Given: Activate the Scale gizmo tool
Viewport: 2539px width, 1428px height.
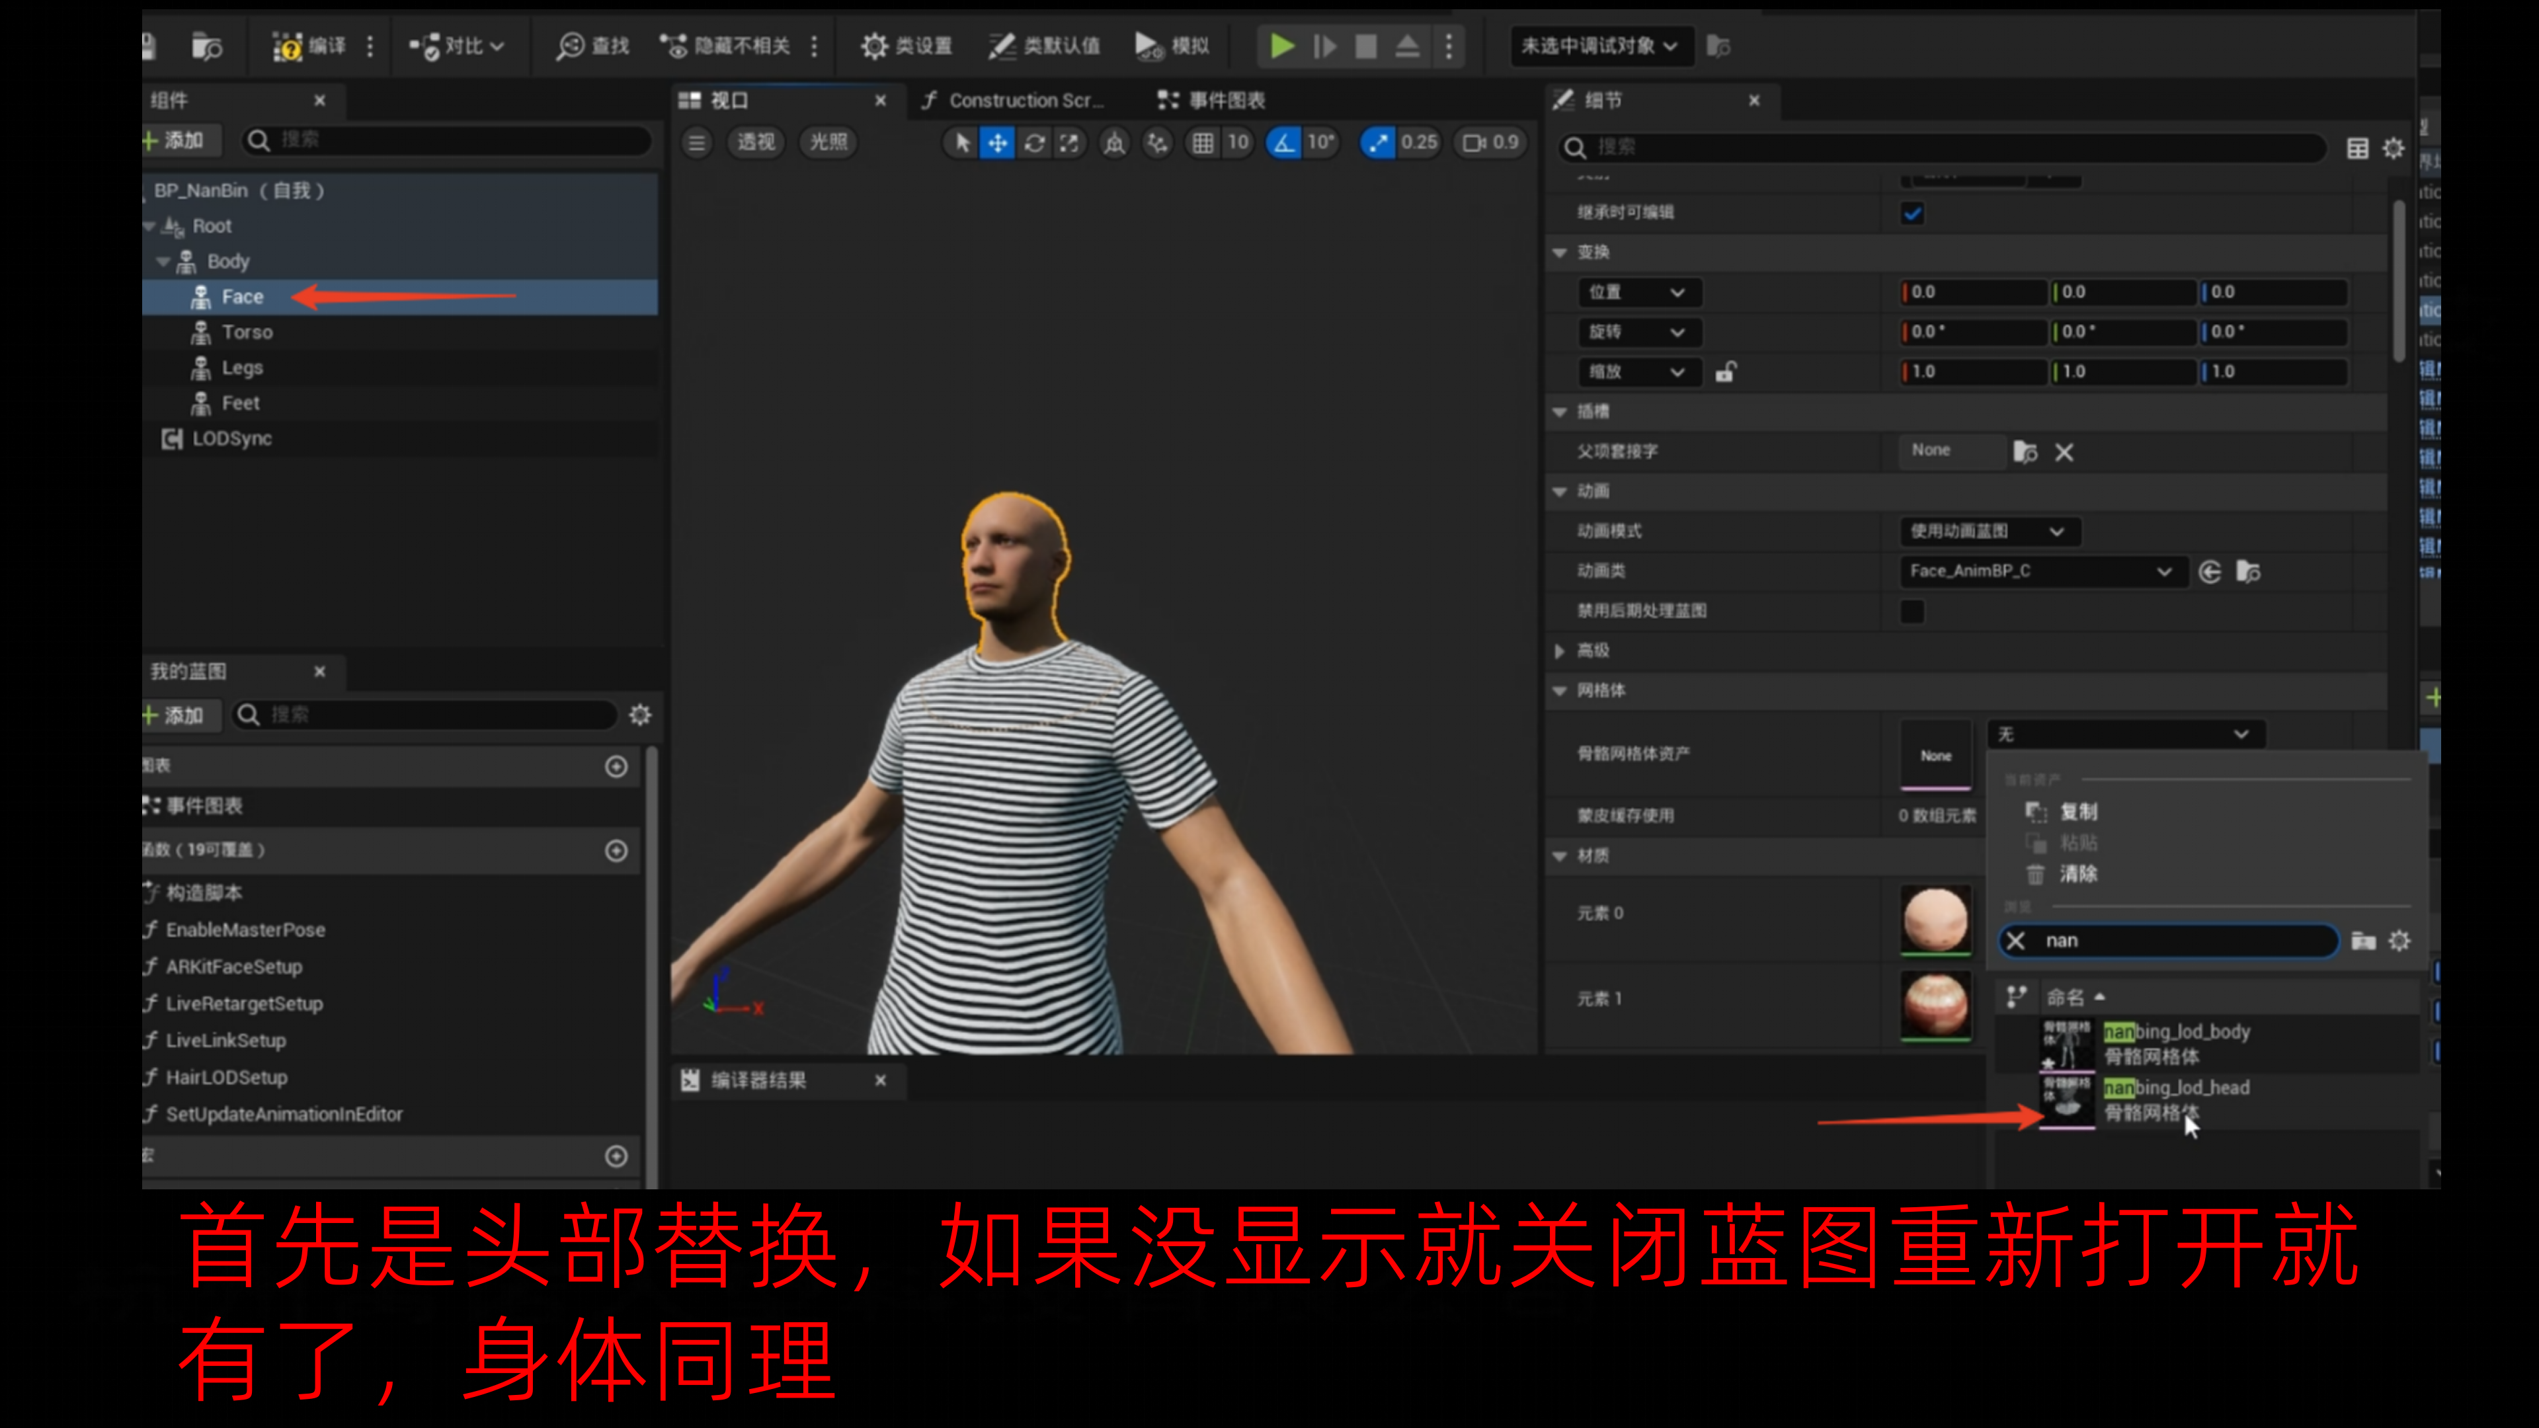Looking at the screenshot, I should click(1069, 143).
